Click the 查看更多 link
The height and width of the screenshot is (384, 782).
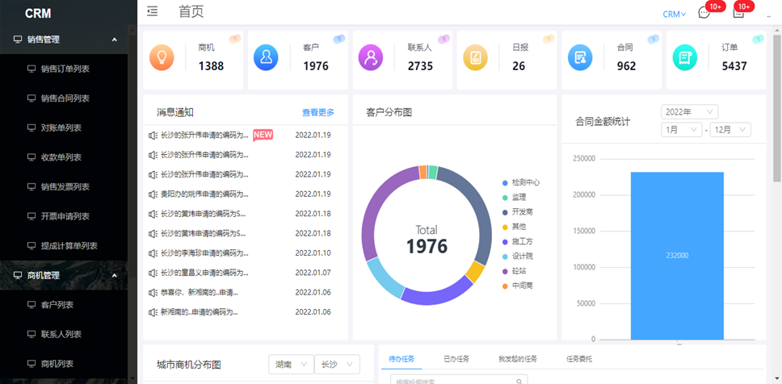[x=317, y=112]
